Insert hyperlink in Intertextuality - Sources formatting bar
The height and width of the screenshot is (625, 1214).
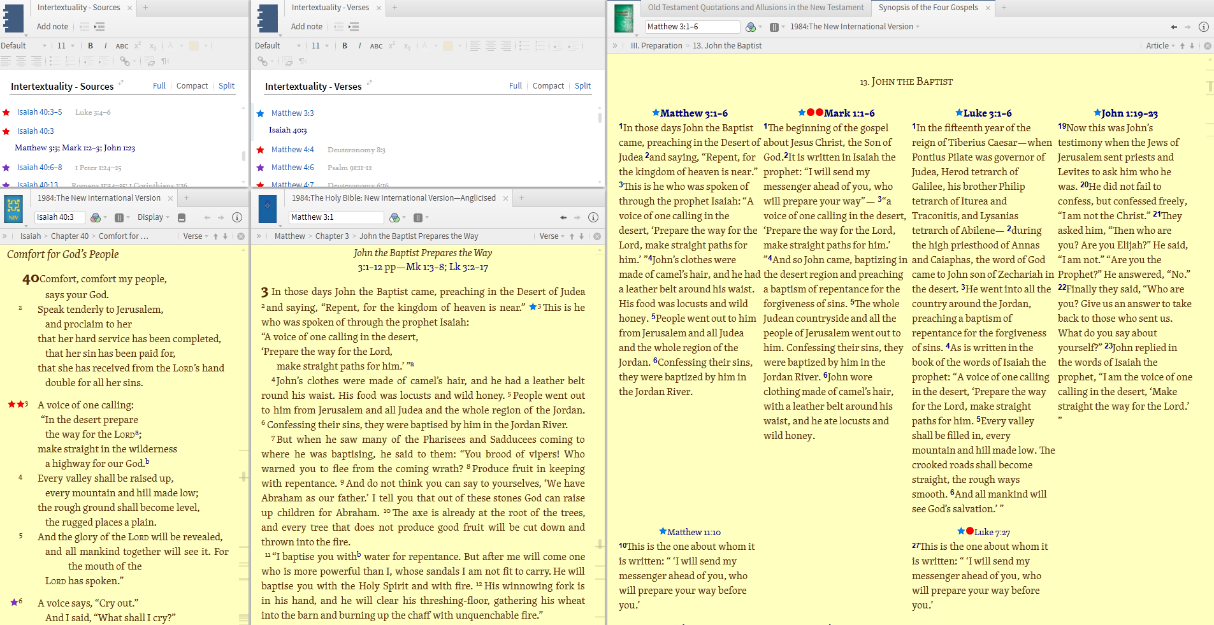(124, 61)
